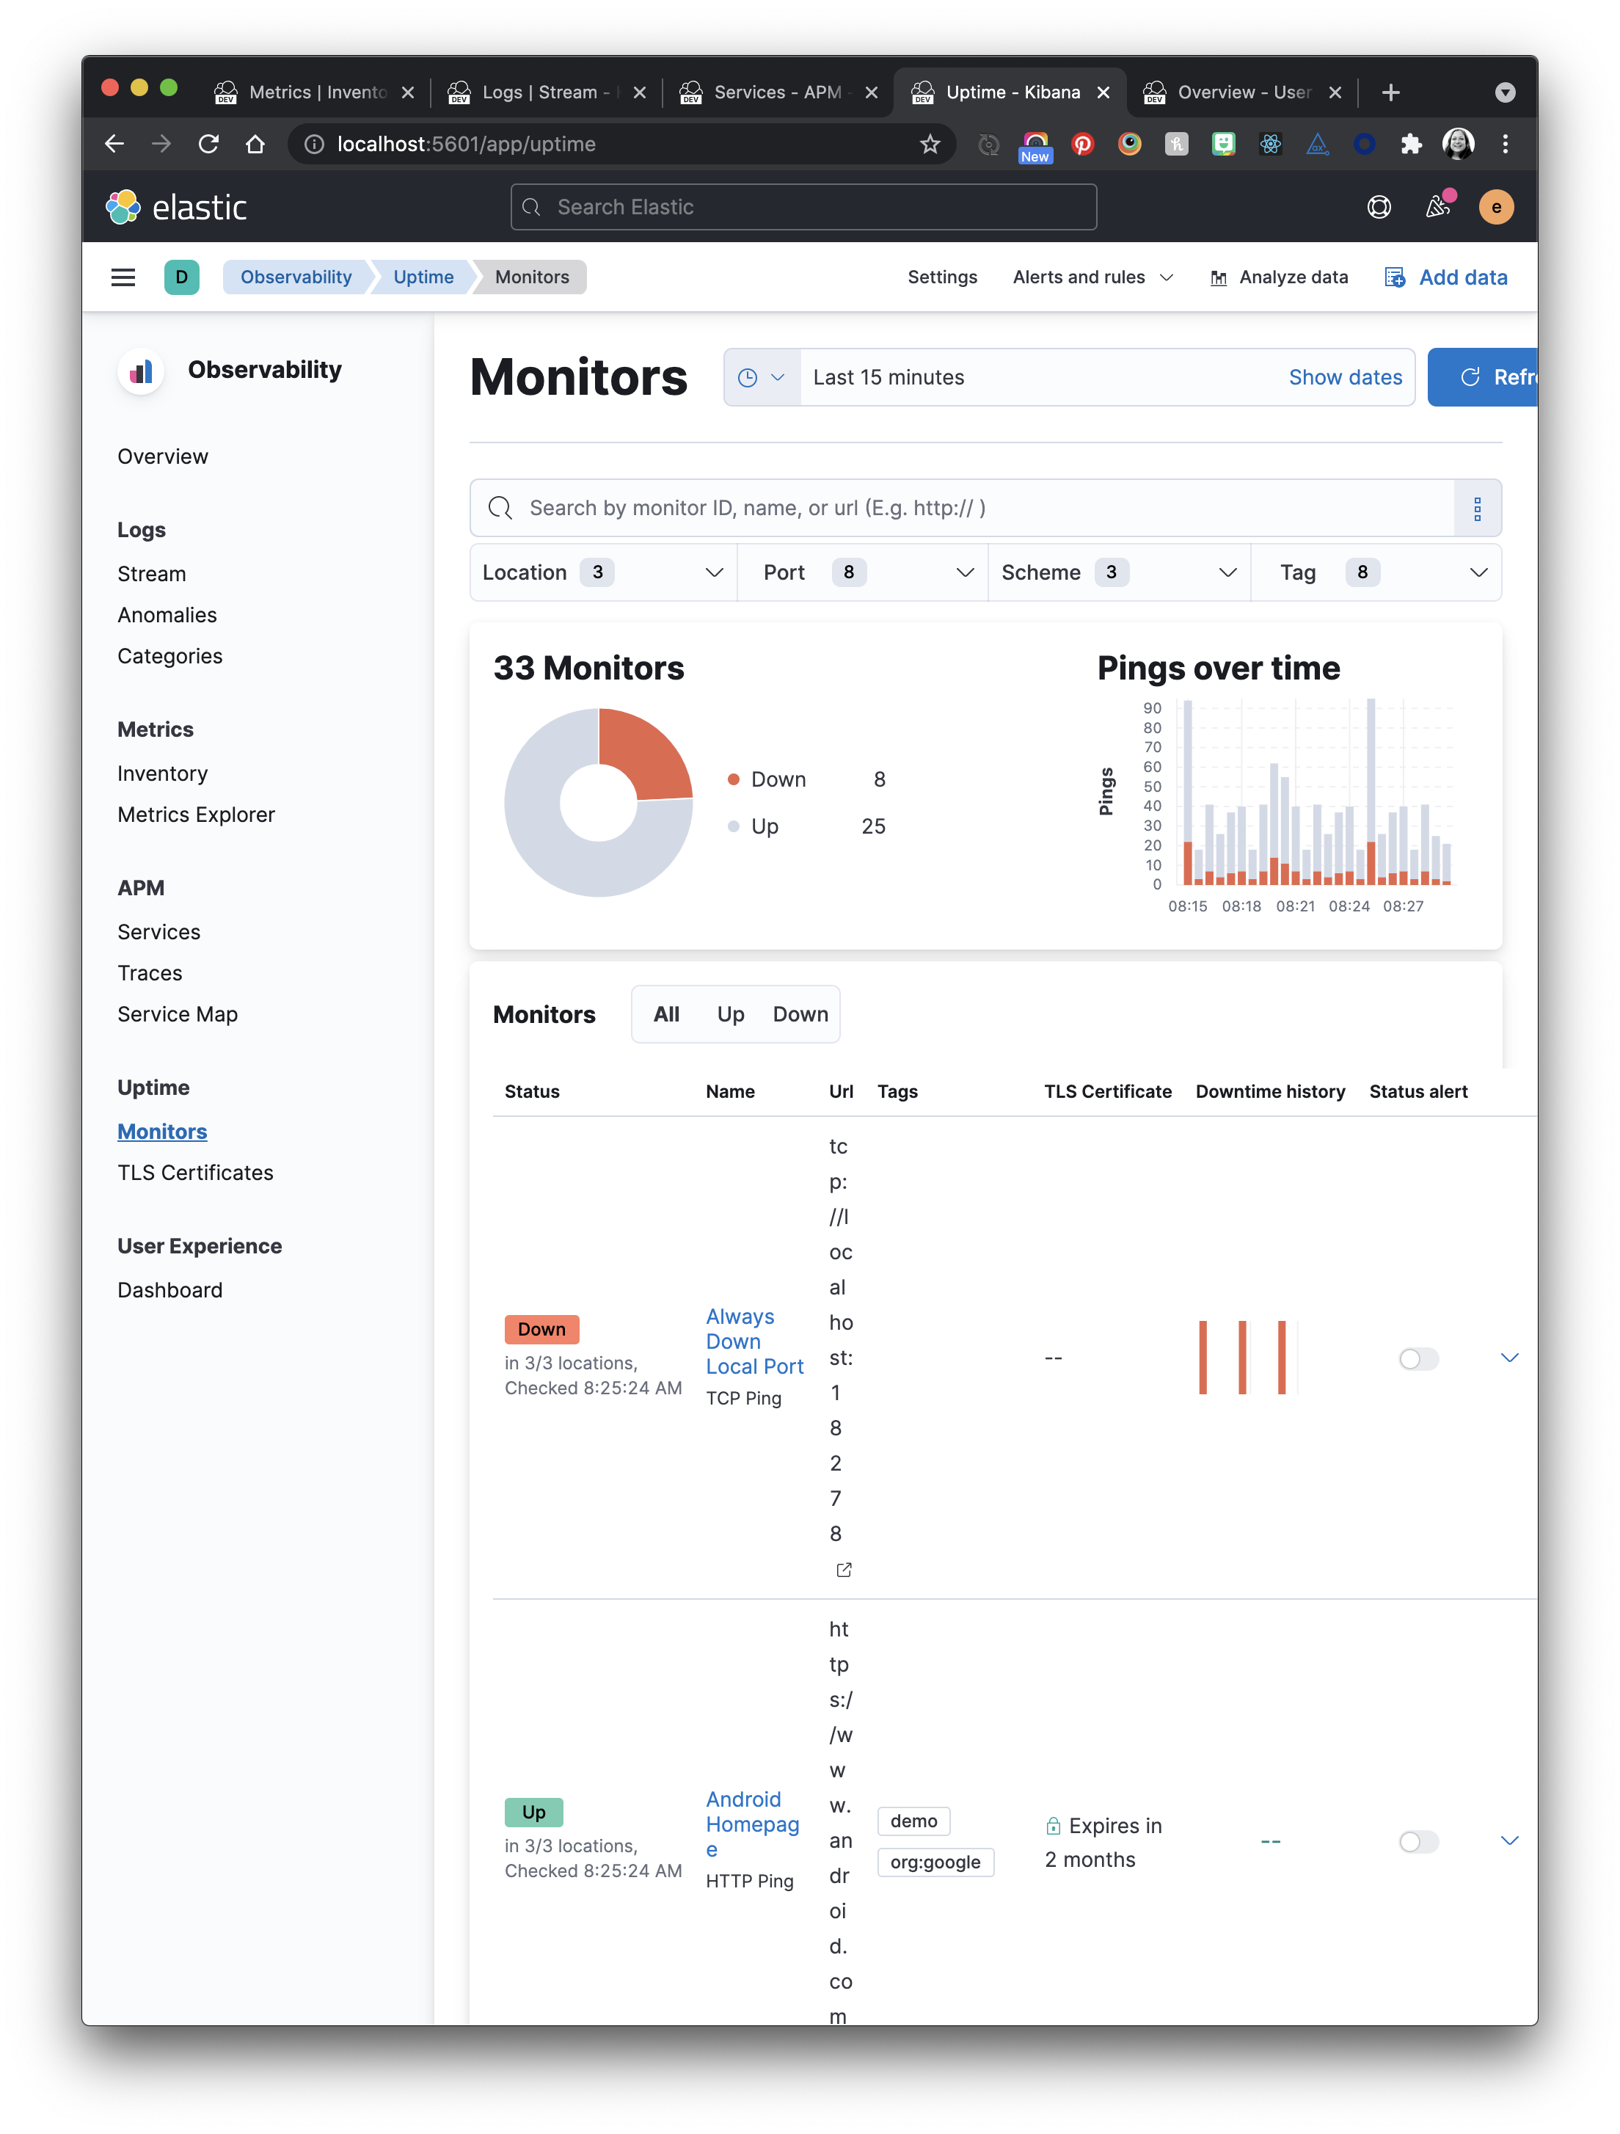Open Chrome three-dot menu
The width and height of the screenshot is (1620, 2134).
pos(1504,144)
